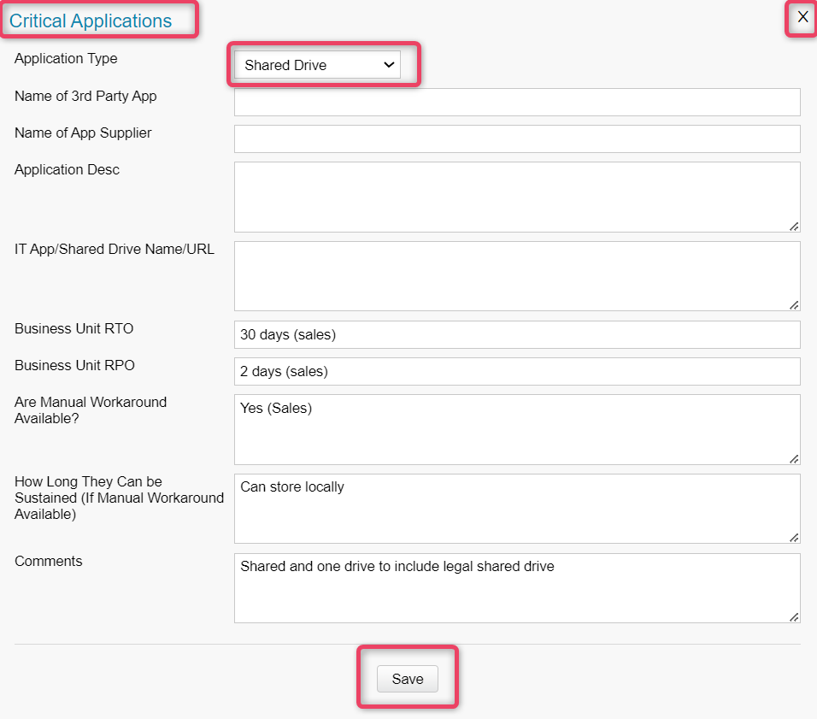Click resize grip on IT App/Shared Drive textarea
Image resolution: width=817 pixels, height=719 pixels.
coord(794,305)
